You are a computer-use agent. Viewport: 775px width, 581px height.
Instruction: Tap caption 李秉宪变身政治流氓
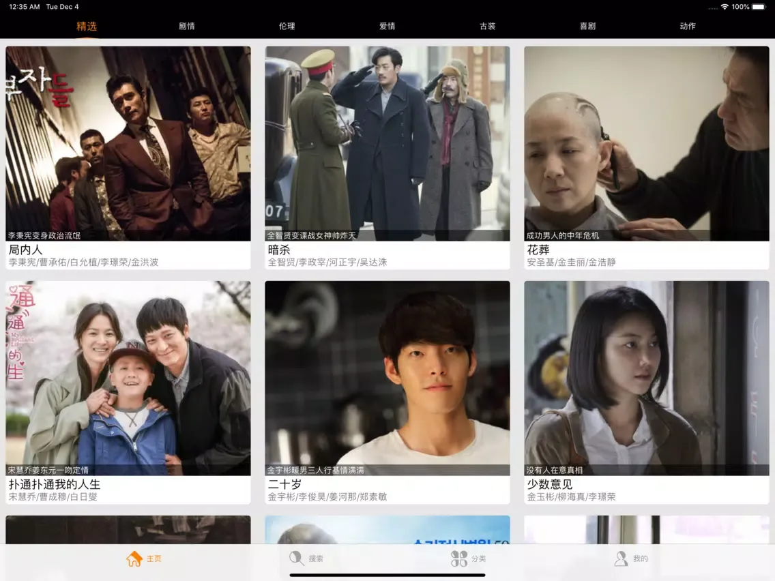click(x=44, y=236)
